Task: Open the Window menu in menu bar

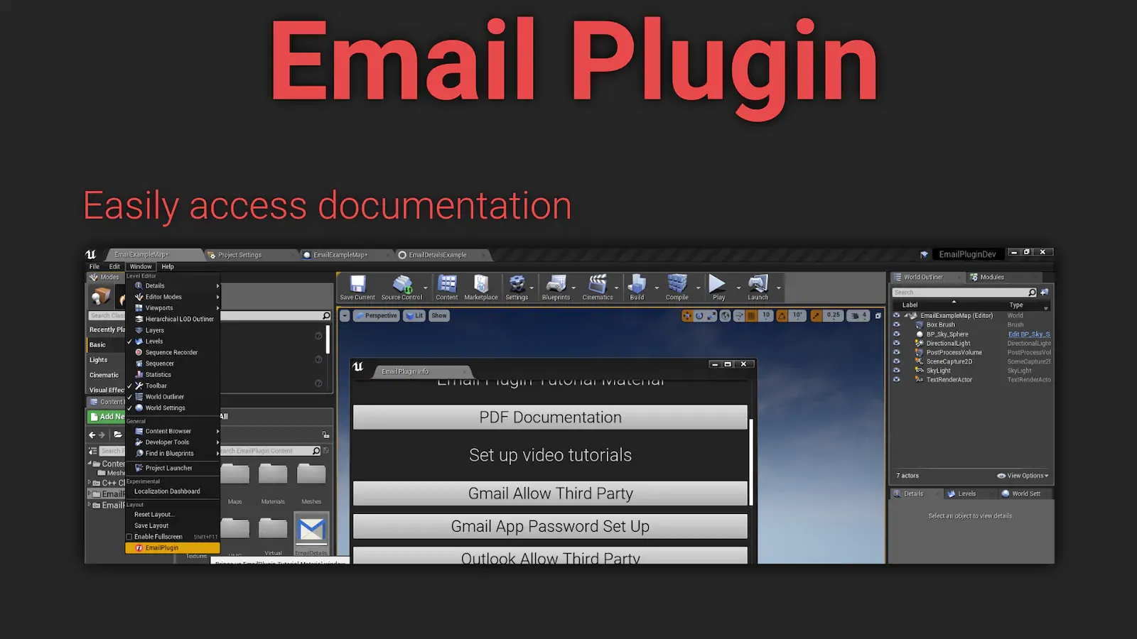Action: (x=141, y=266)
